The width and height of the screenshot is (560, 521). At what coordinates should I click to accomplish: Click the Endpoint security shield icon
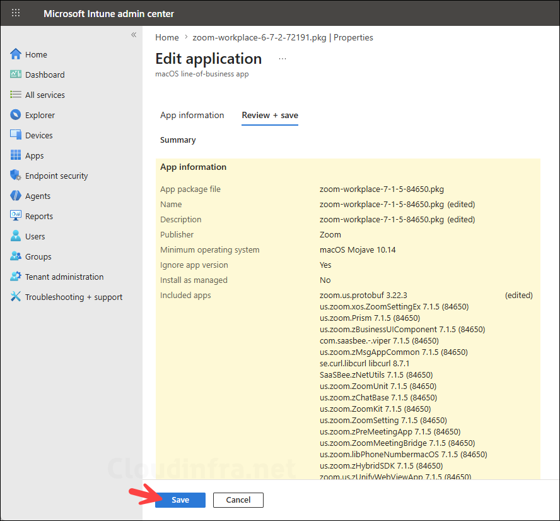click(16, 176)
